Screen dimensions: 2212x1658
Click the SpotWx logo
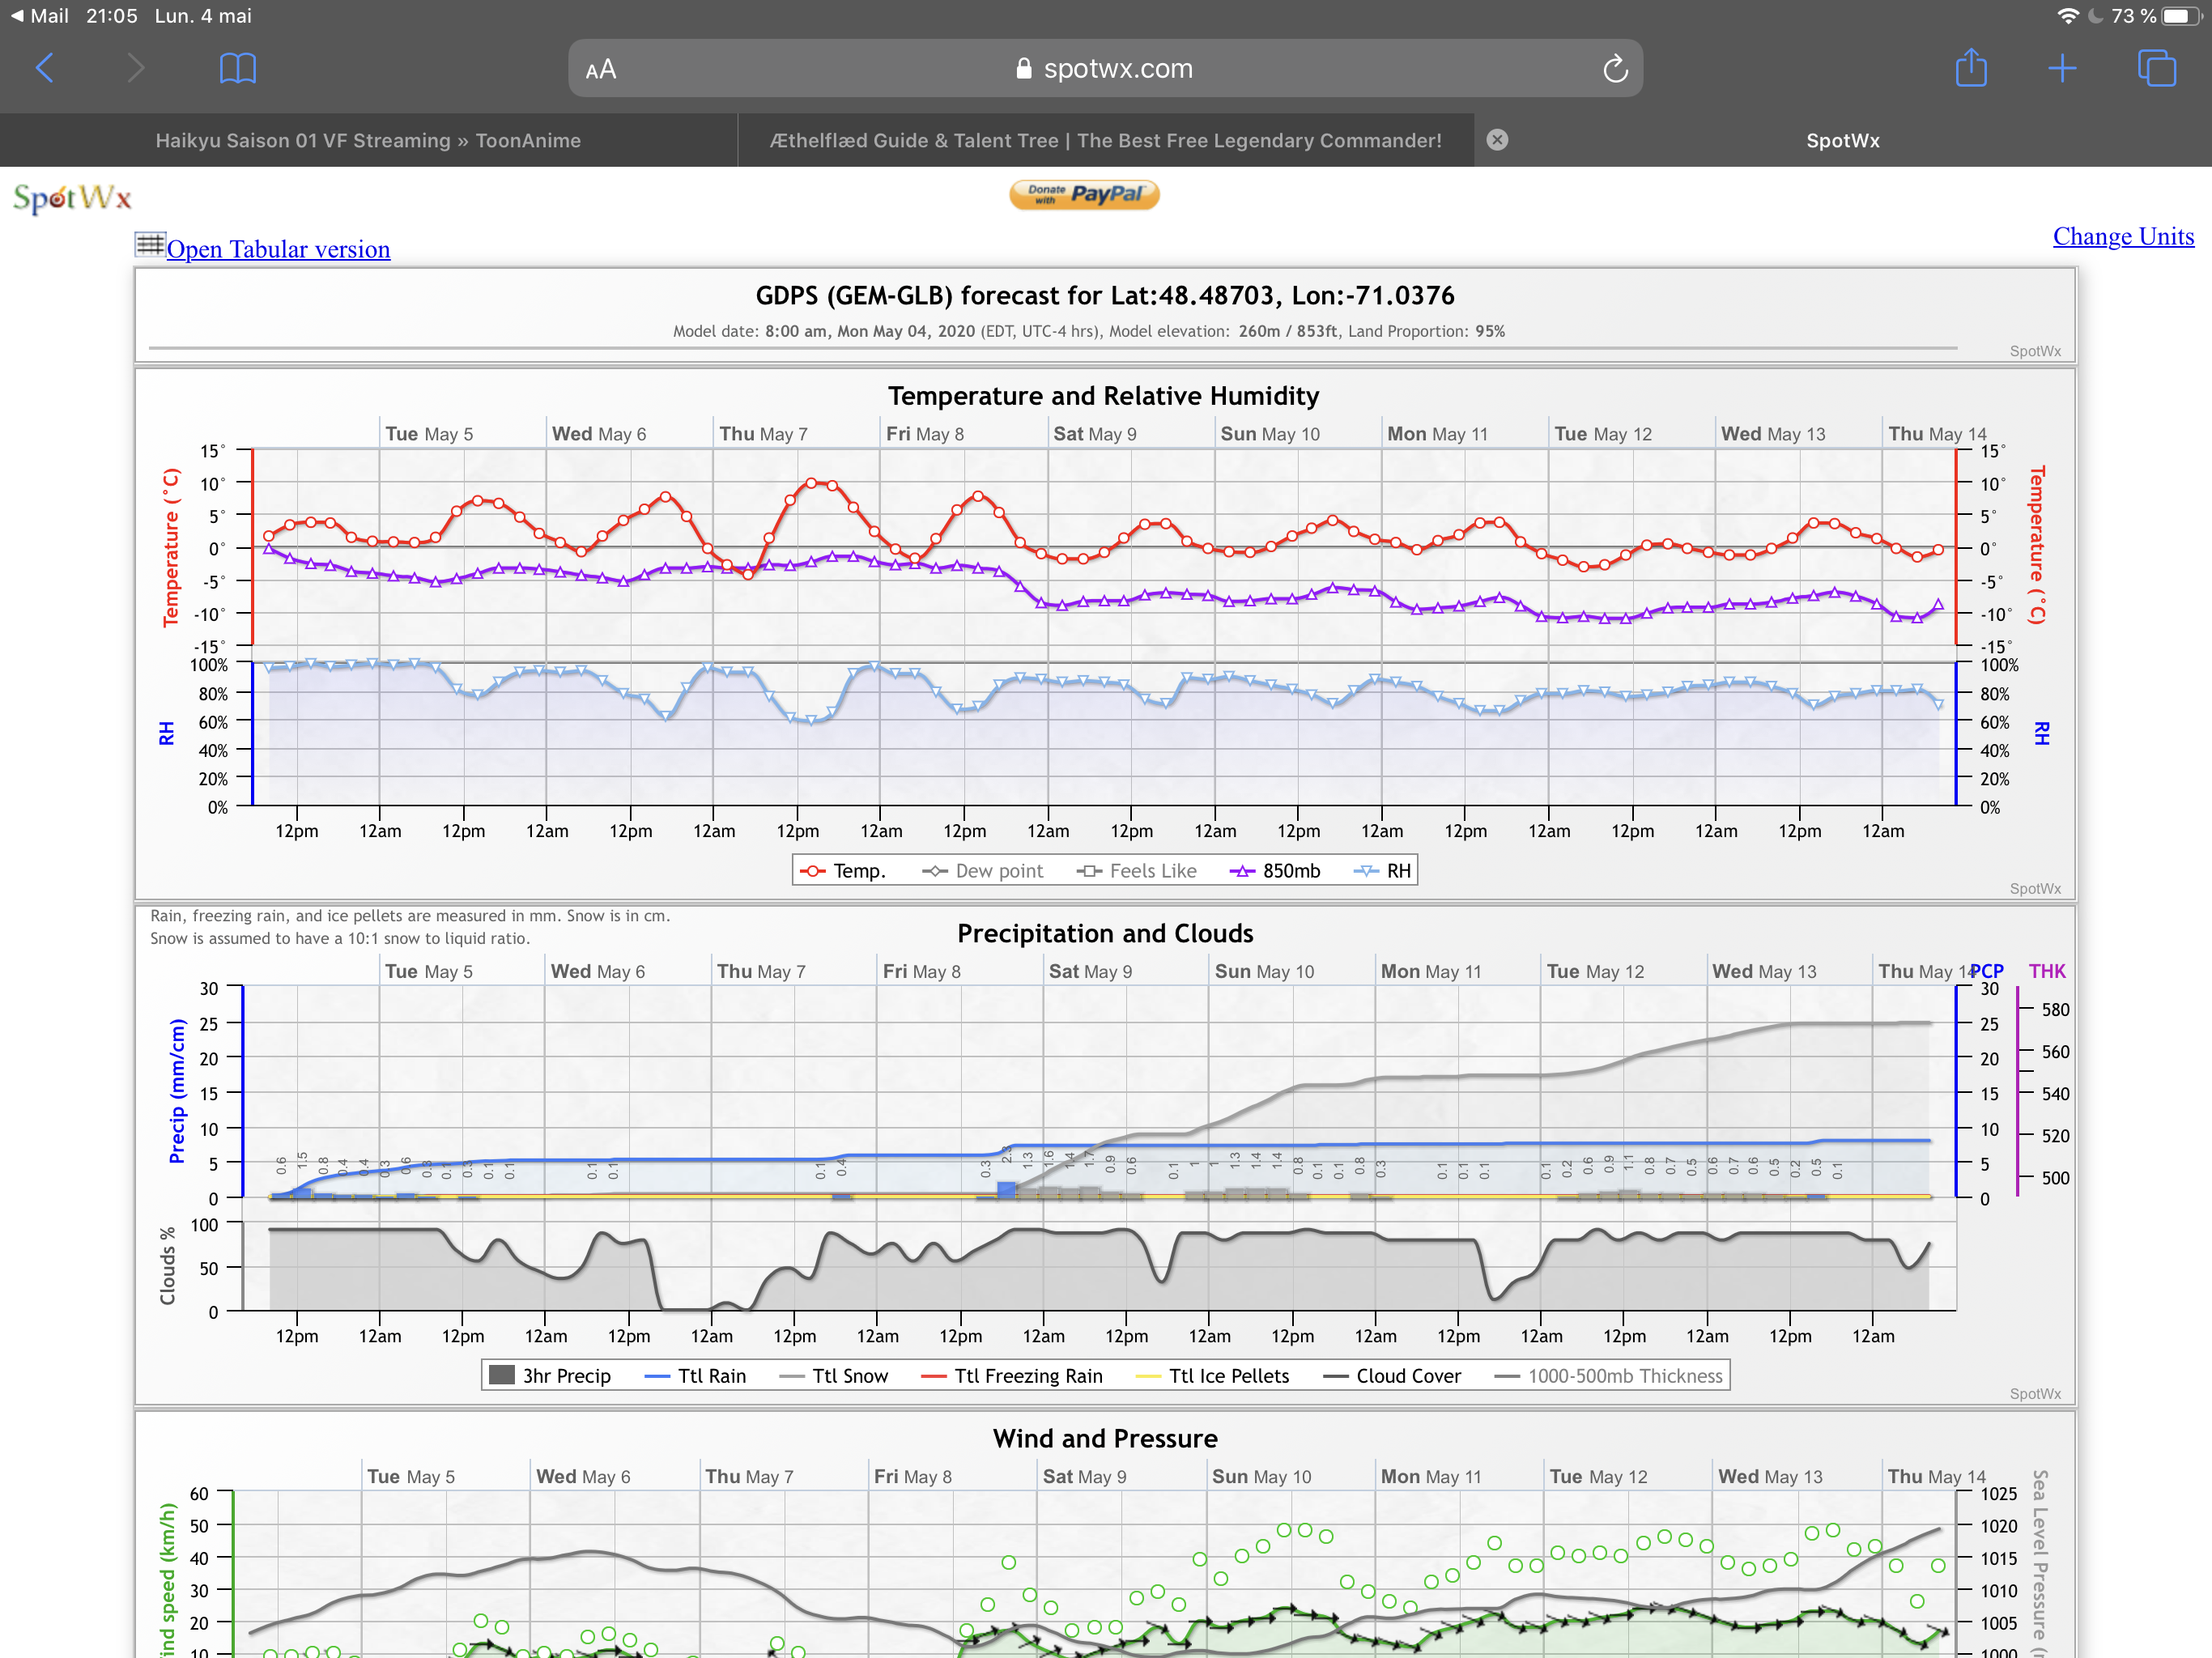click(x=72, y=198)
